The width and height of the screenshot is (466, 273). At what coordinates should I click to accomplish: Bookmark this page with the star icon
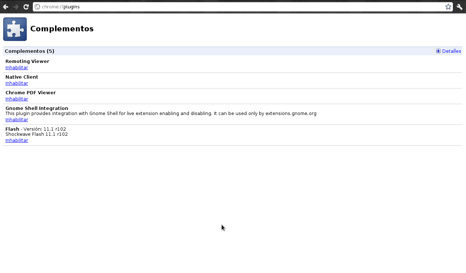tap(448, 7)
